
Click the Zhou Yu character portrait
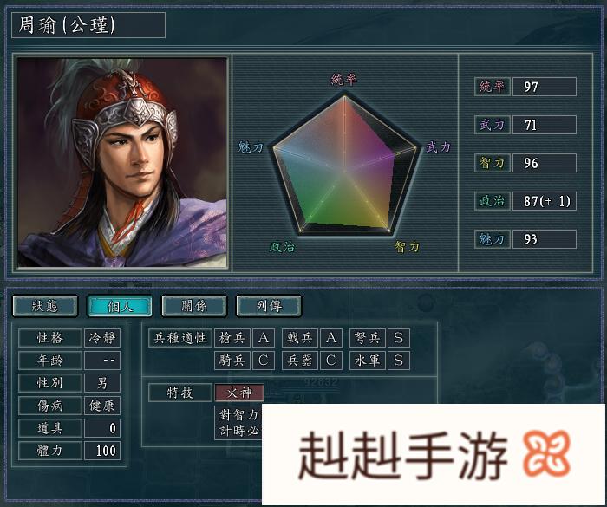coord(122,163)
